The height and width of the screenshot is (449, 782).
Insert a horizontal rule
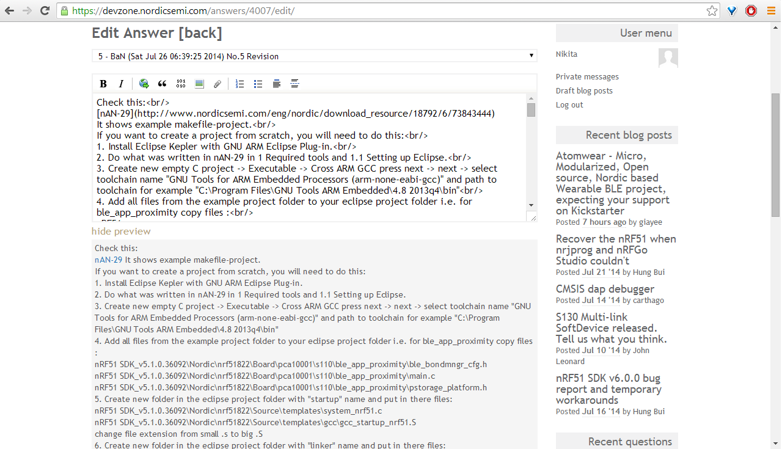pos(294,84)
